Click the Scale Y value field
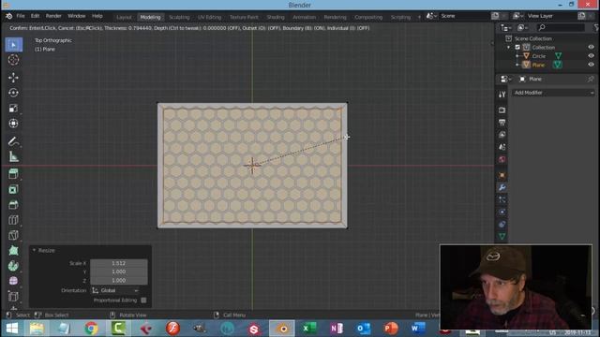This screenshot has height=337, width=600. [119, 271]
